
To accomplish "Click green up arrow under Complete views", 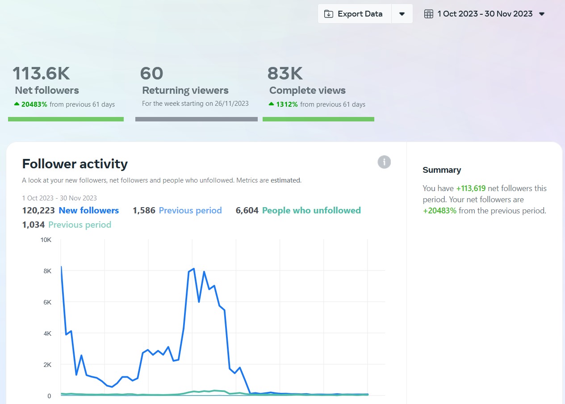I will coord(272,104).
